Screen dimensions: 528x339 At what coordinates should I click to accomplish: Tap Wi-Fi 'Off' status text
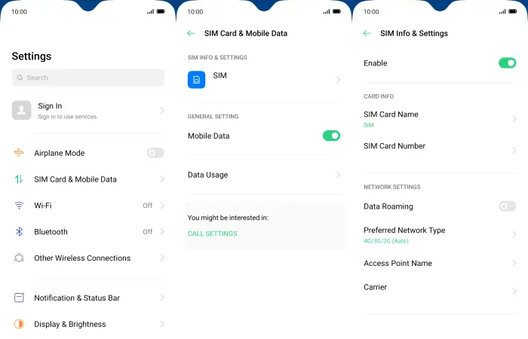click(x=148, y=206)
